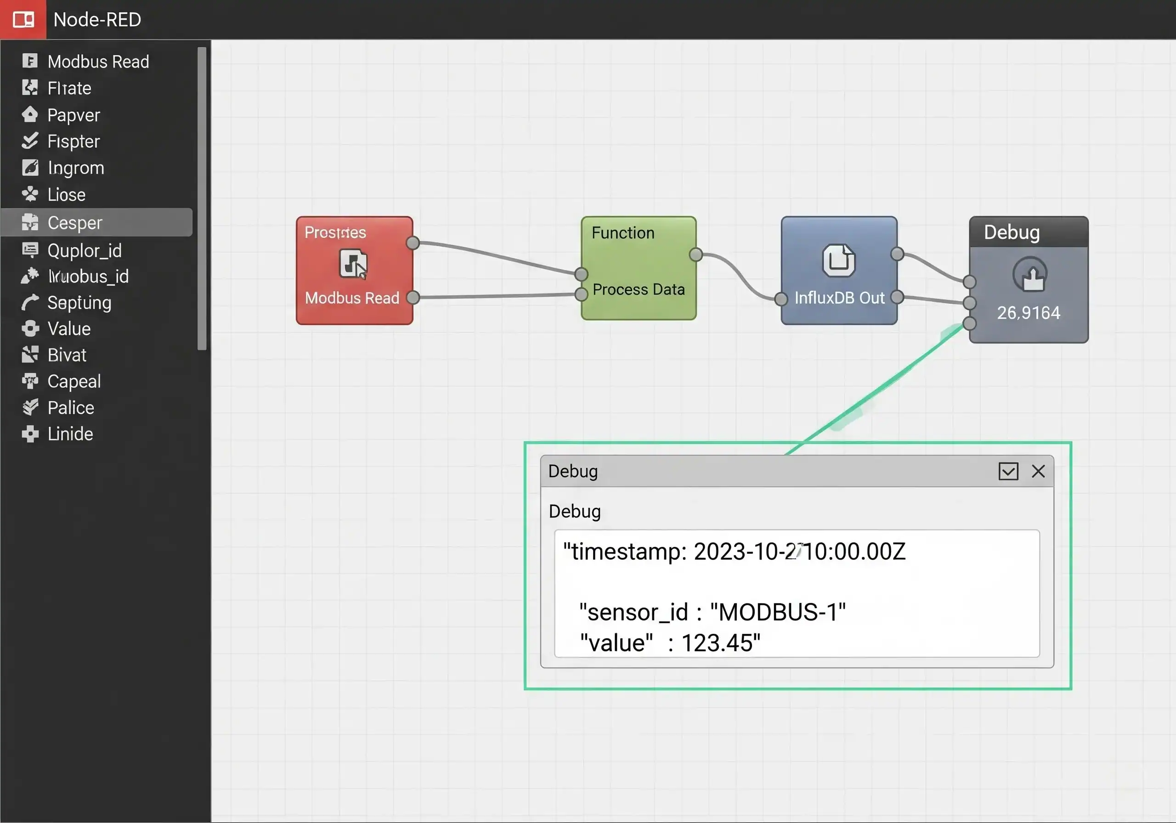Screen dimensions: 1176x823
Task: Click the Node-RED logo icon
Action: pyautogui.click(x=23, y=19)
